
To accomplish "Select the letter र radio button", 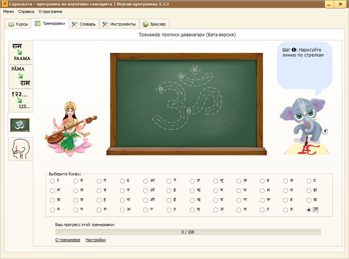I will click(53, 181).
